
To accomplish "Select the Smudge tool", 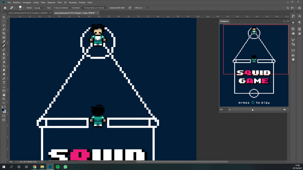I will click(x=4, y=70).
